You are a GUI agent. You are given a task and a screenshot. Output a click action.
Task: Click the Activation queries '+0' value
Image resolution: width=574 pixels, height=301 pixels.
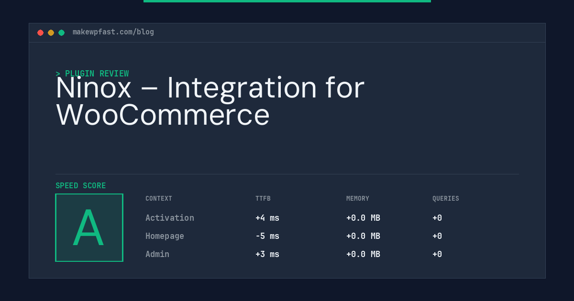coord(437,218)
